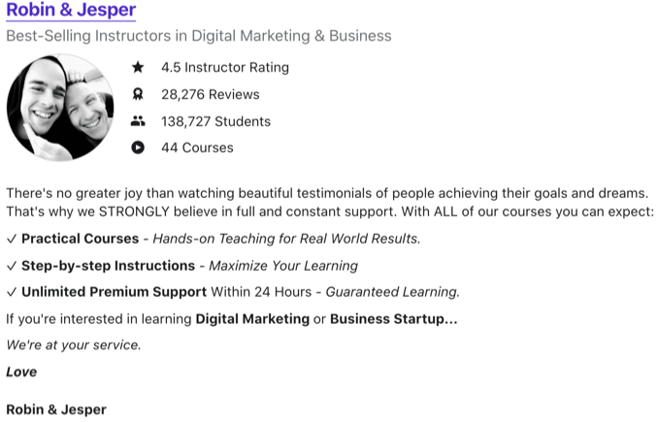Open the Robin & Jesper instructor link
This screenshot has width=658, height=422.
point(71,10)
